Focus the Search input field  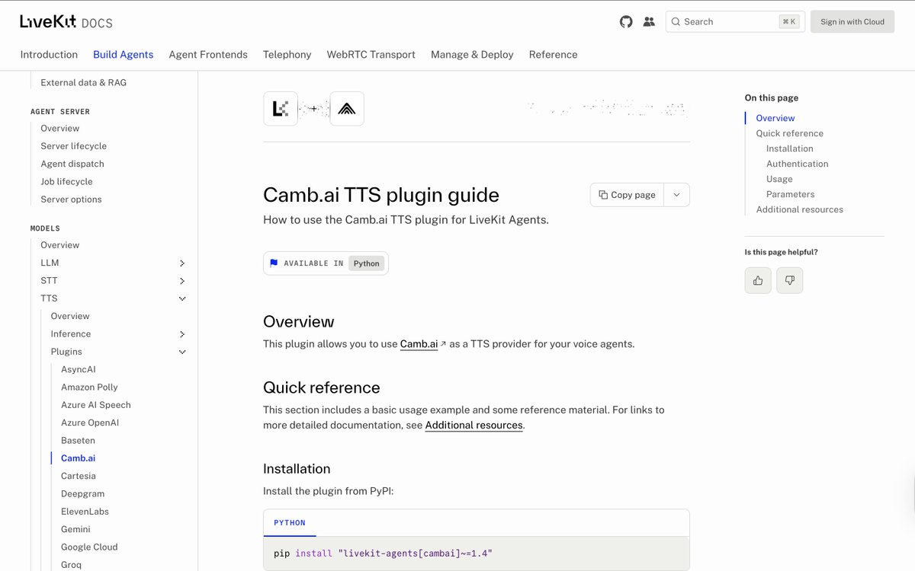(x=735, y=22)
